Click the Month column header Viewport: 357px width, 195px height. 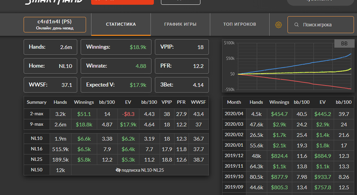point(234,102)
